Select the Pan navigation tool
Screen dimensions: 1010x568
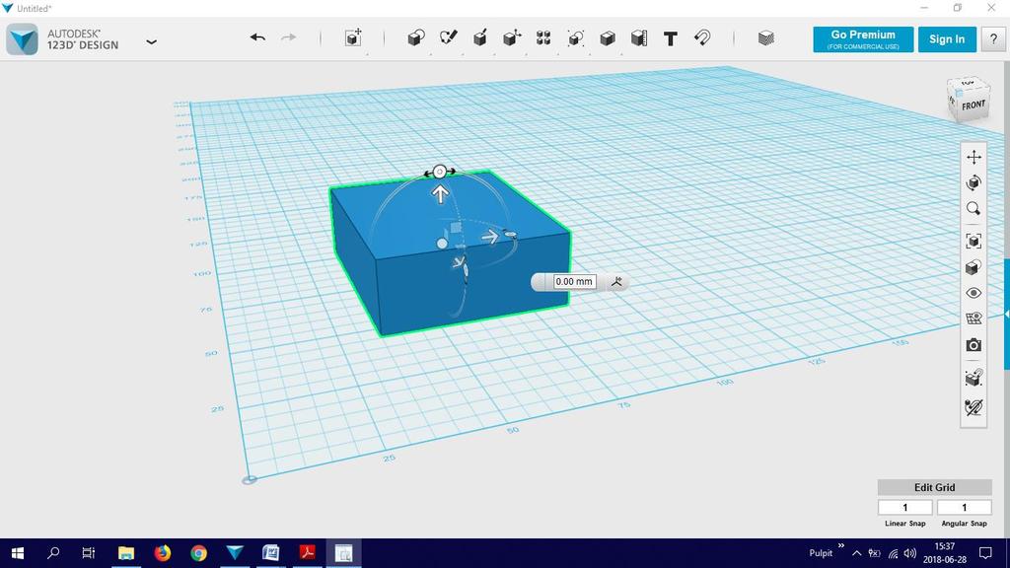coord(974,157)
